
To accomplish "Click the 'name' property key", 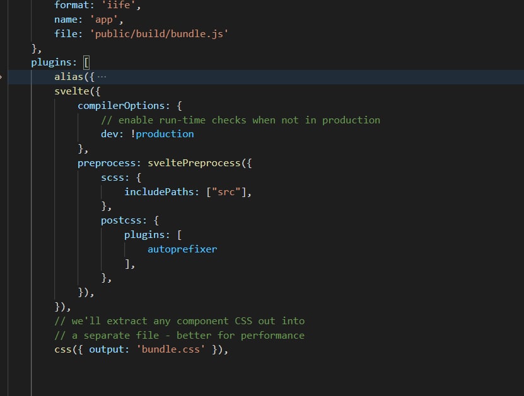I will [x=66, y=20].
